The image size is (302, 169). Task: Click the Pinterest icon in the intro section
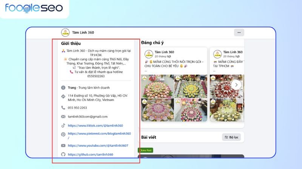[x=63, y=134]
